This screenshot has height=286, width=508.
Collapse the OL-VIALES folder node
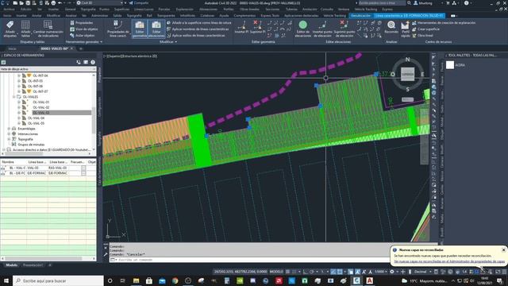14,97
